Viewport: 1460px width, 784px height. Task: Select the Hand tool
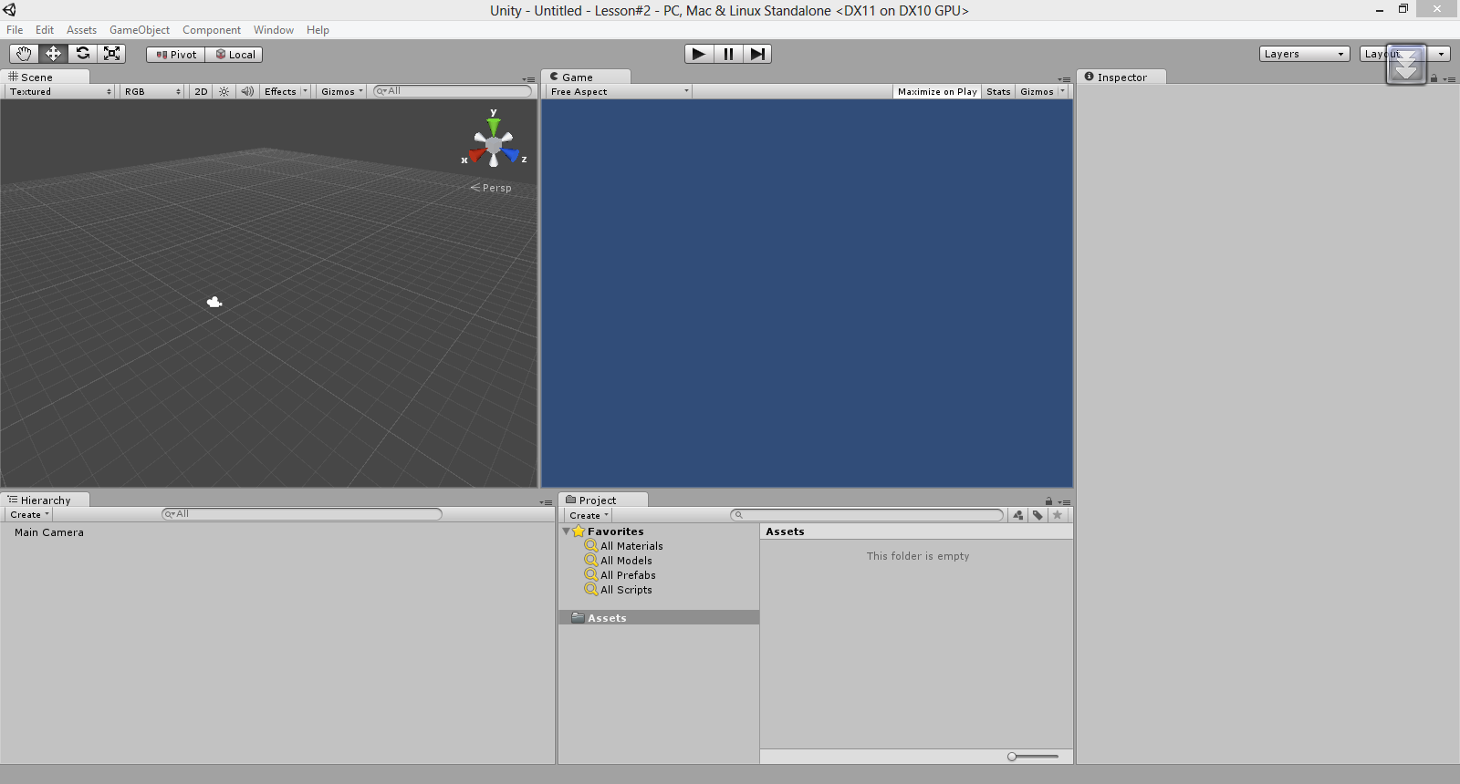click(x=24, y=54)
